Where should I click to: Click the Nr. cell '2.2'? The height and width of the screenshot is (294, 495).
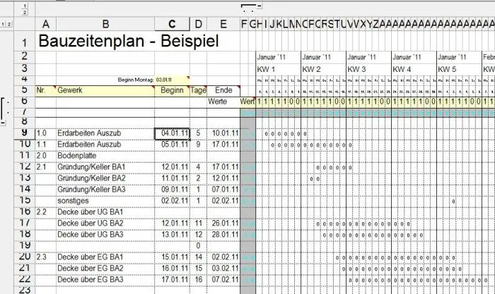click(x=46, y=212)
